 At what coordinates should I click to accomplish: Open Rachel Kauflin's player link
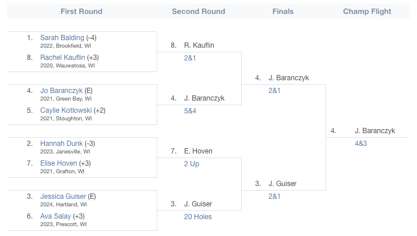[62, 58]
